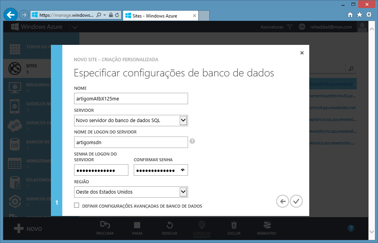Click the browser Forward arrow button

pyautogui.click(x=24, y=15)
